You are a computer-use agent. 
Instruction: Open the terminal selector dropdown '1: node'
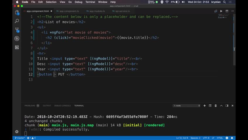click(187, 106)
